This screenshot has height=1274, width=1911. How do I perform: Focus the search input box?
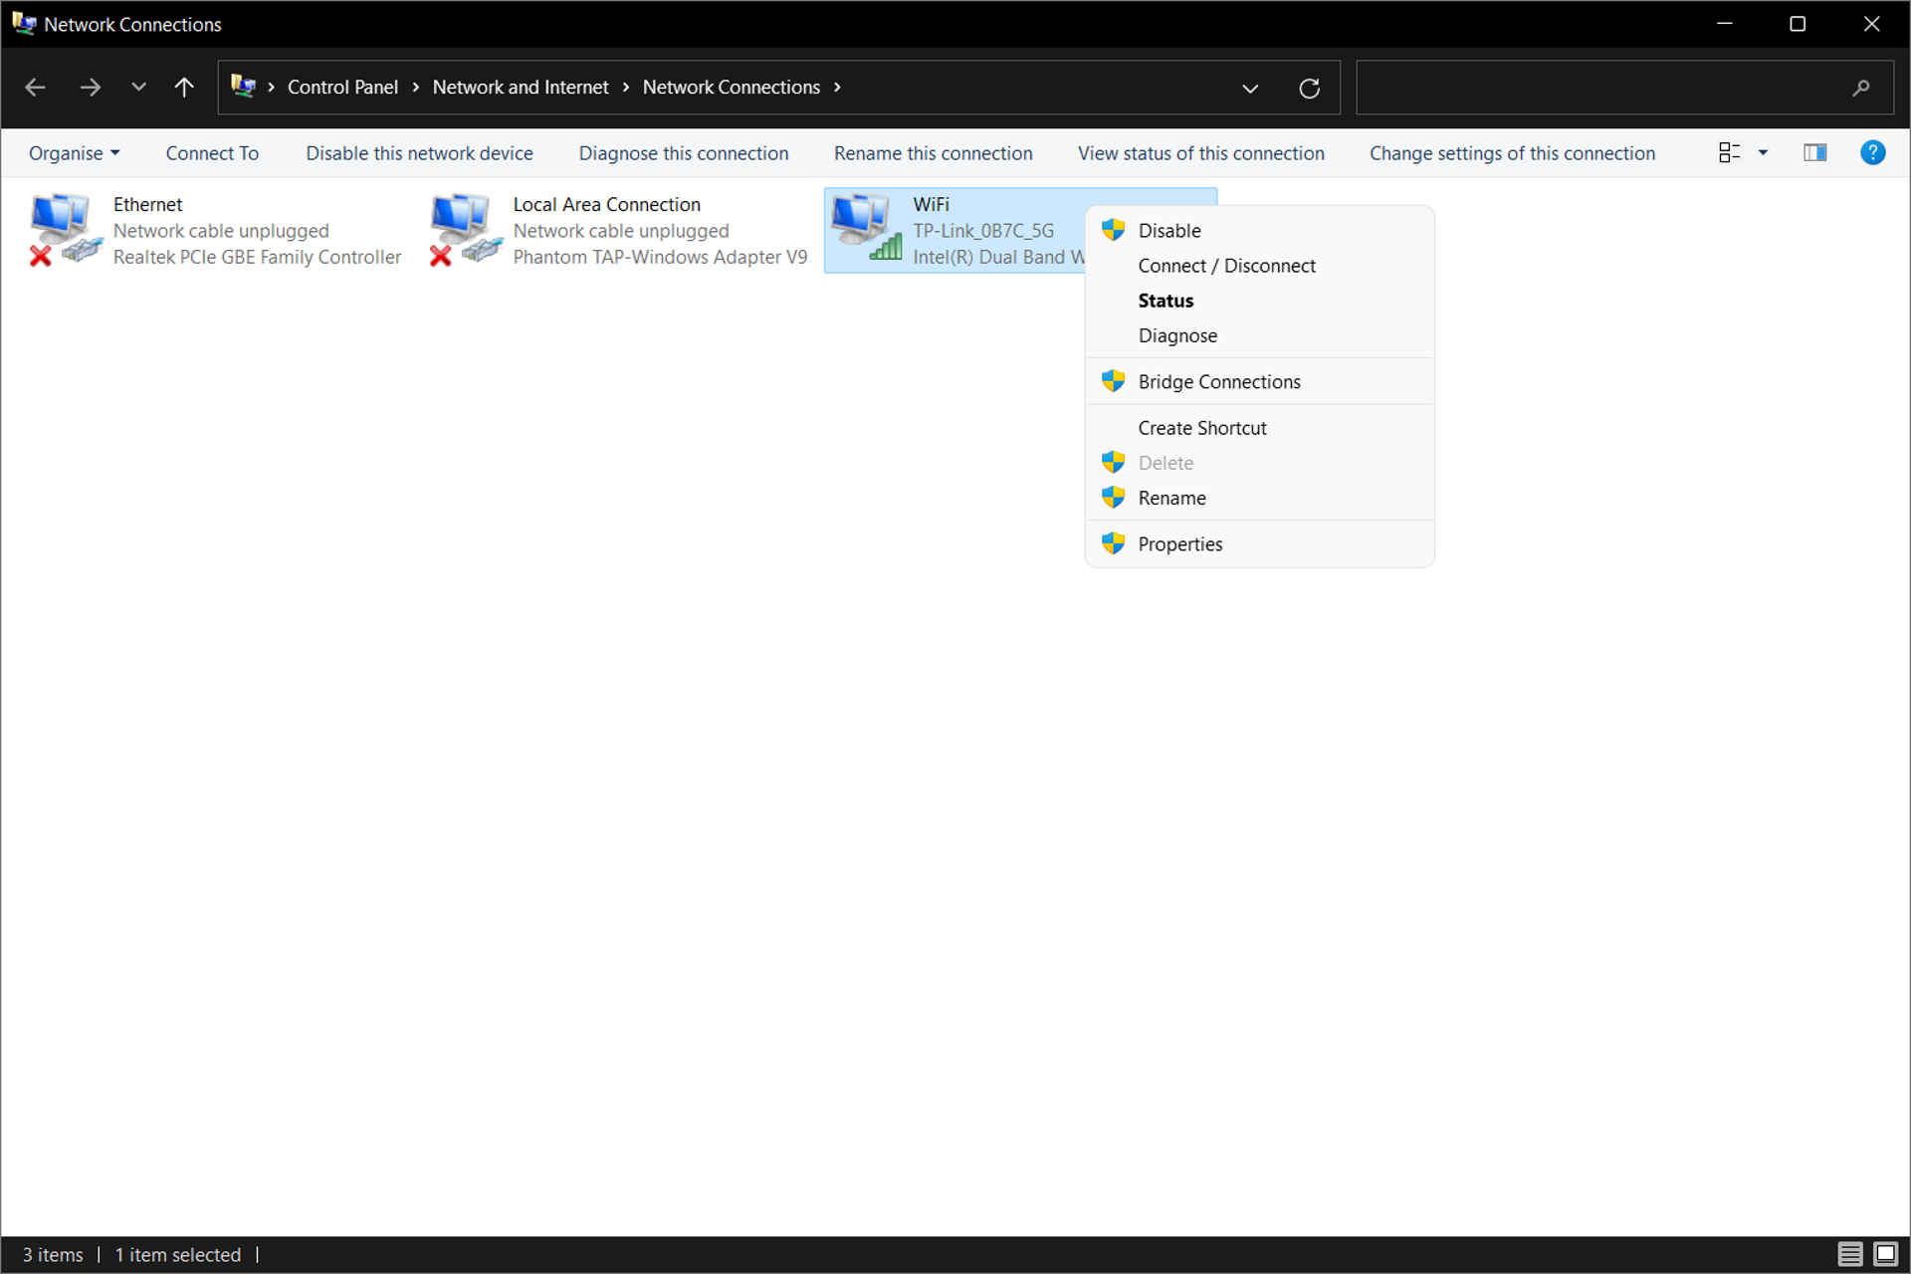pyautogui.click(x=1624, y=89)
